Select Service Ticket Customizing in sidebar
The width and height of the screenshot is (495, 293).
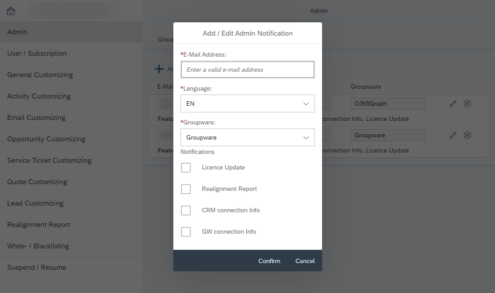[49, 161]
